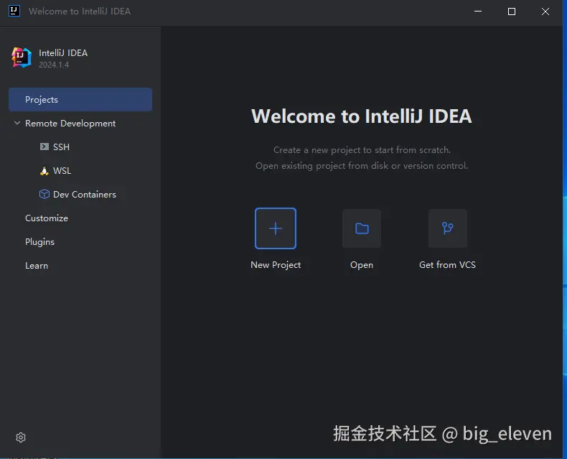Open the Remote Development section
567x459 pixels.
[x=70, y=124]
